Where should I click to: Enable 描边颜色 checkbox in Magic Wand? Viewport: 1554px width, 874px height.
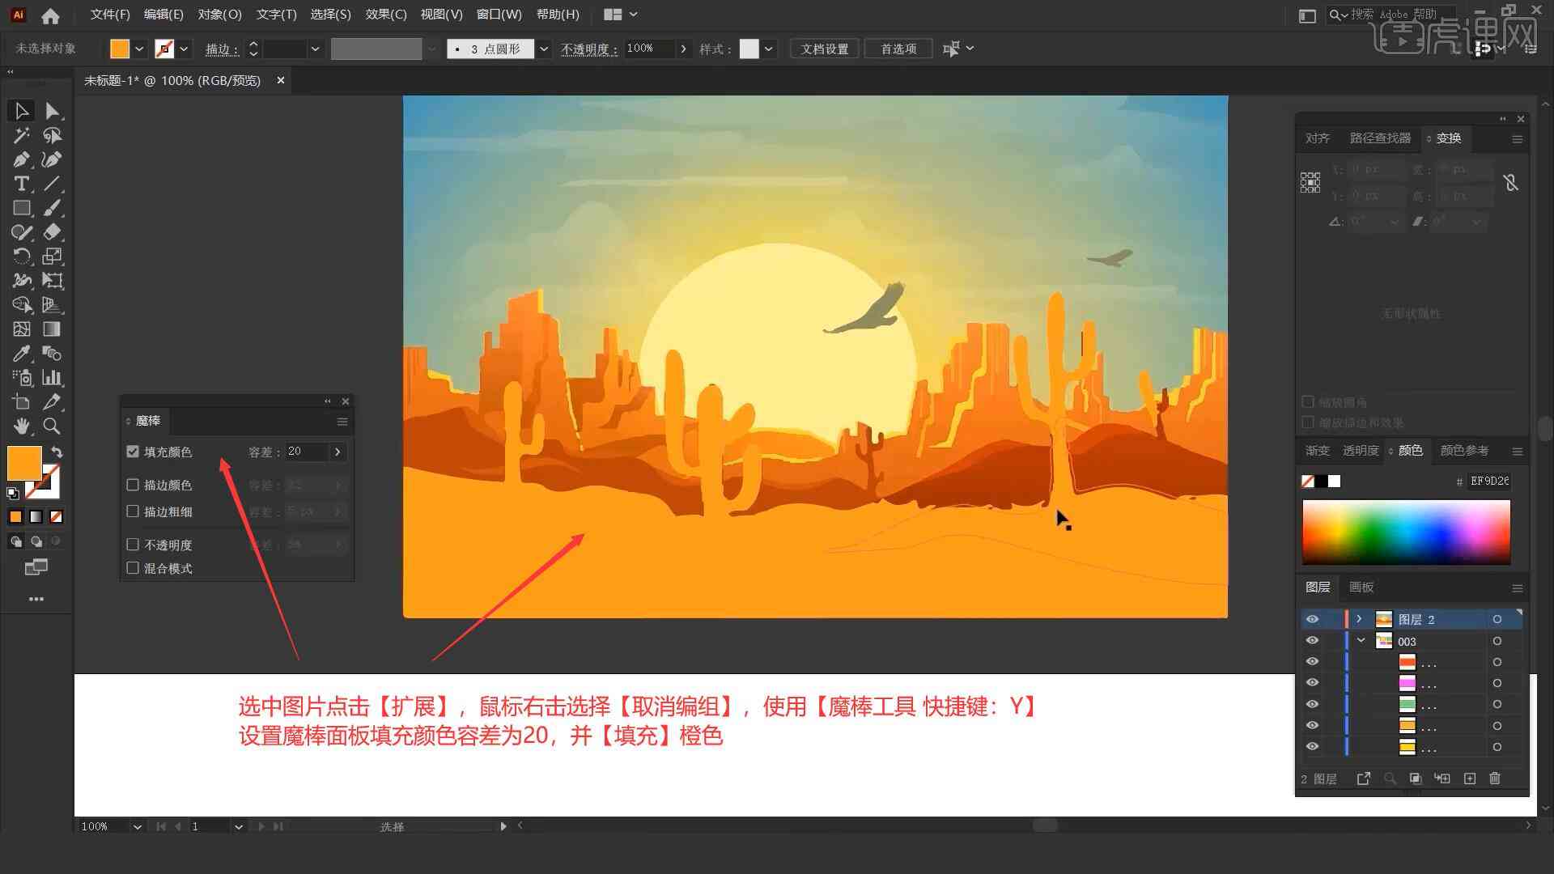click(x=133, y=485)
